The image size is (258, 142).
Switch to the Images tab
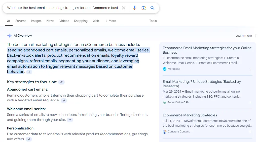(36, 21)
